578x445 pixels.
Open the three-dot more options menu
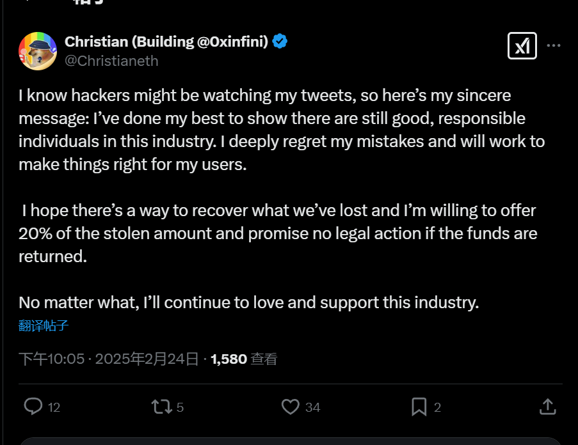coord(554,45)
